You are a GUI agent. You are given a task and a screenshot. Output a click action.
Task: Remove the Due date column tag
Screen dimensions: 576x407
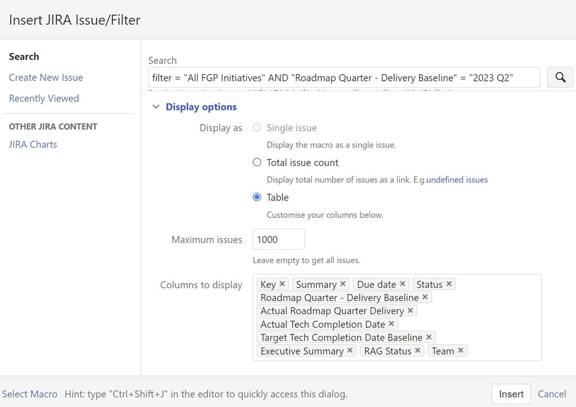point(402,284)
